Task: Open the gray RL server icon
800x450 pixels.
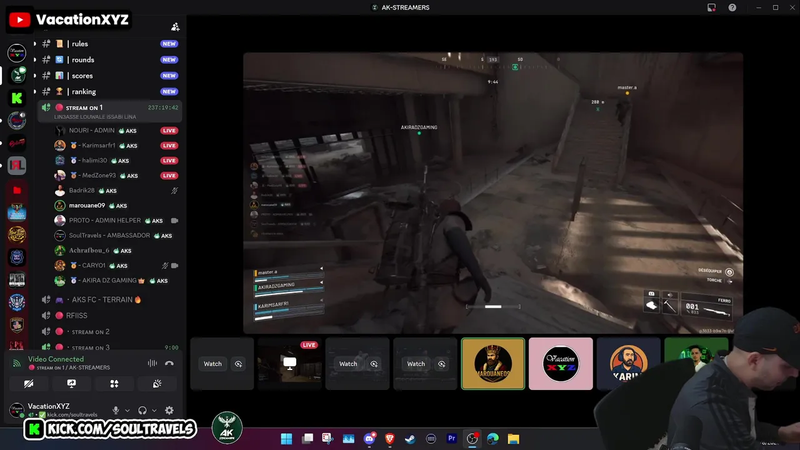Action: coord(17,166)
